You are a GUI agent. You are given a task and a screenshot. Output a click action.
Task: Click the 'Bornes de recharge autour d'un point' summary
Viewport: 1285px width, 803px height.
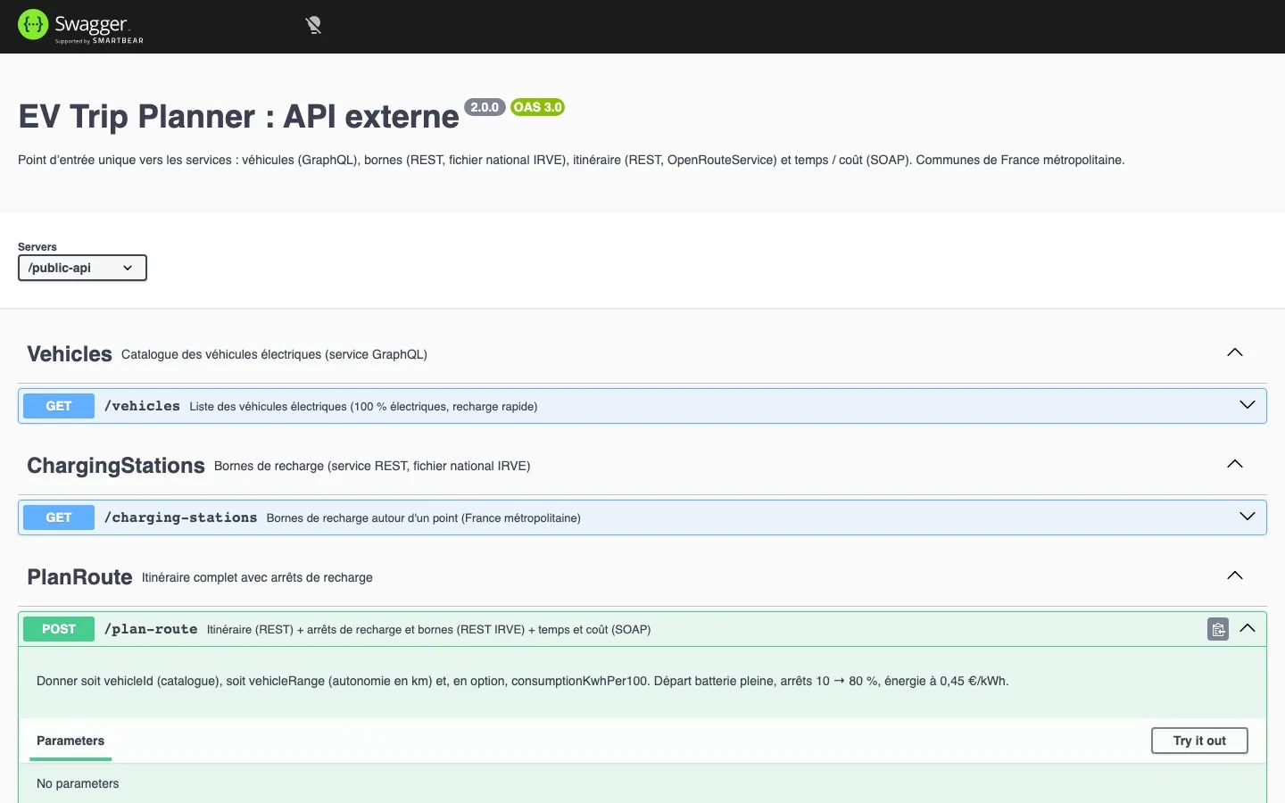423,518
